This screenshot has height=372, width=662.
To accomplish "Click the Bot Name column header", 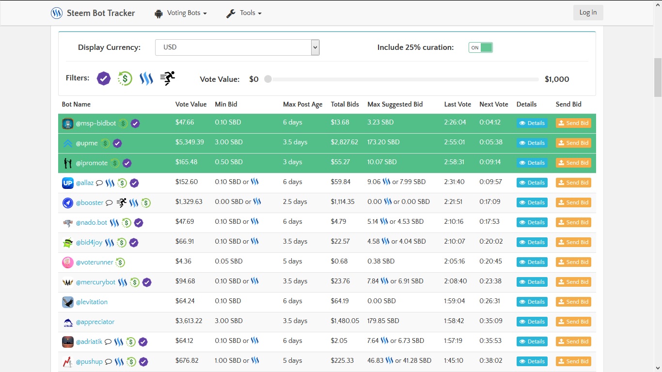I will (76, 104).
